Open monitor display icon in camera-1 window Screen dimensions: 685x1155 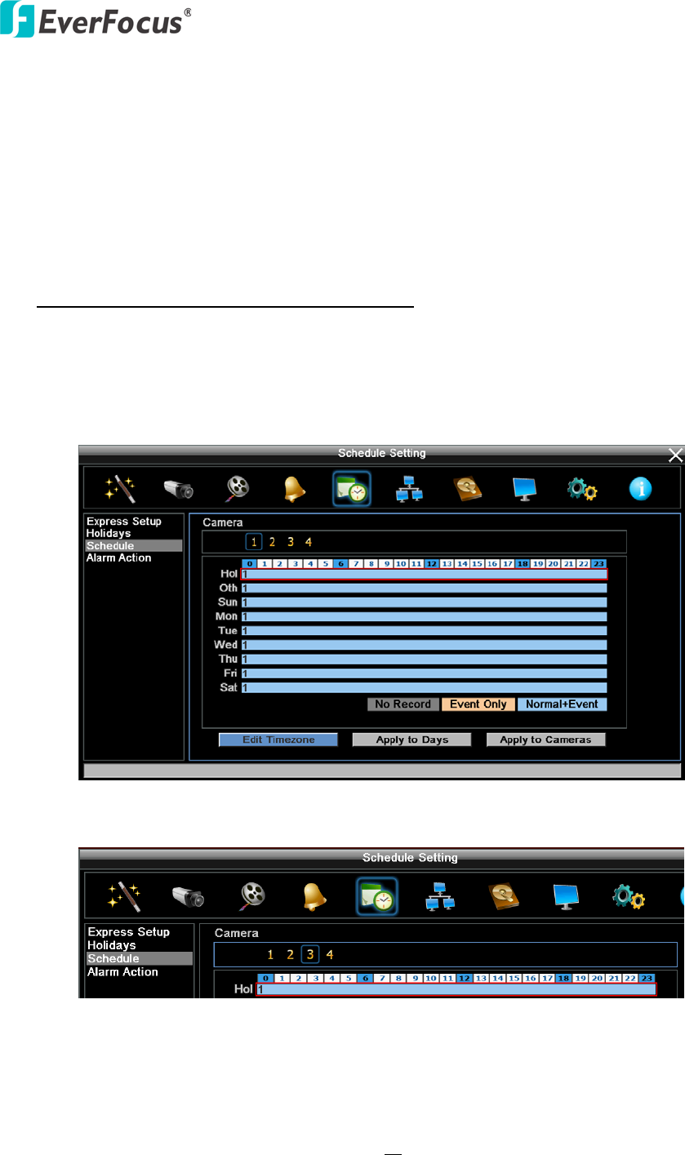click(525, 488)
